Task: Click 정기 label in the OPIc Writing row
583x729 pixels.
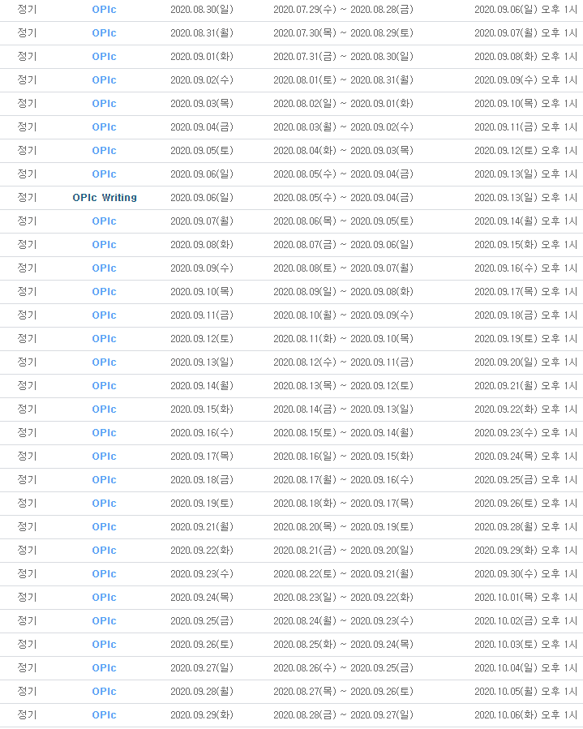Action: (x=27, y=198)
